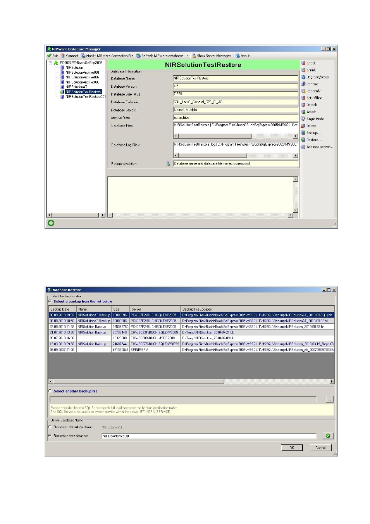Open the Refresh NIRWare databases dropdown arrow
This screenshot has height=524, width=370.
188,56
